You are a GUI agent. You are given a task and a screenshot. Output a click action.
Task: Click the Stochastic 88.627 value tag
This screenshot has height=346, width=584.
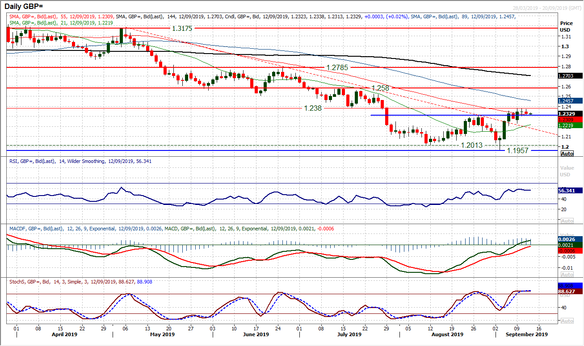click(571, 291)
